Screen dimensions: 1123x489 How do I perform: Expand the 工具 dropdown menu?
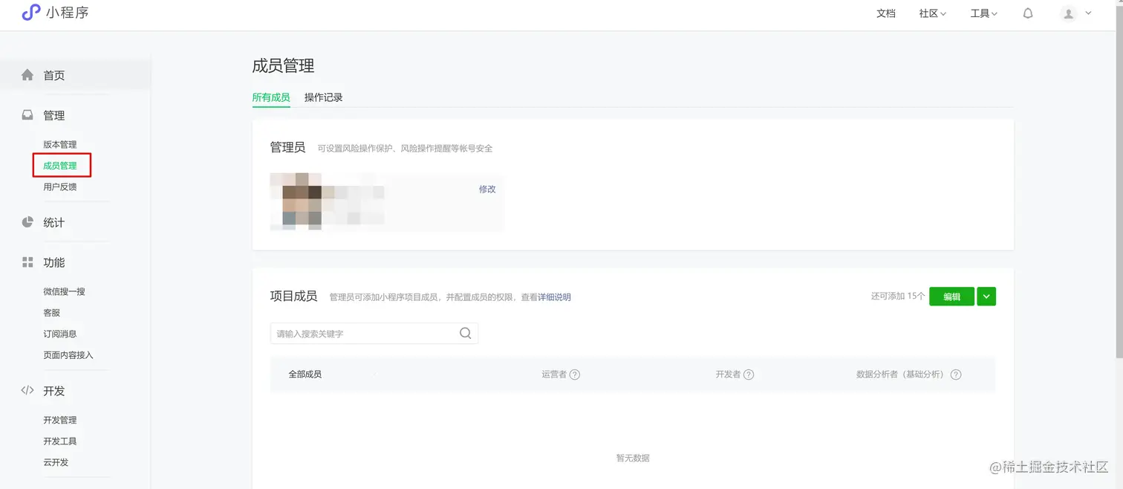(x=983, y=13)
